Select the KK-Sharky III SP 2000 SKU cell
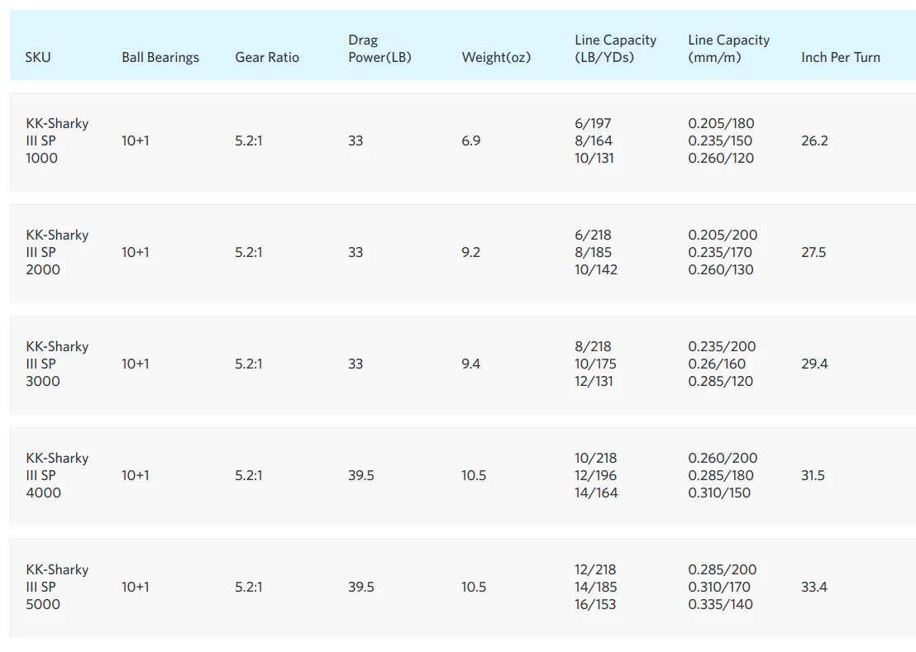The width and height of the screenshot is (916, 652). (57, 252)
